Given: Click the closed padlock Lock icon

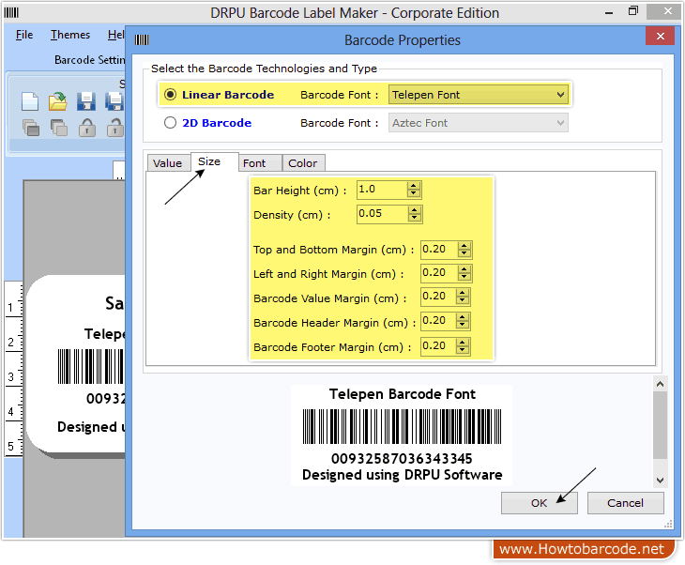Looking at the screenshot, I should 87,128.
